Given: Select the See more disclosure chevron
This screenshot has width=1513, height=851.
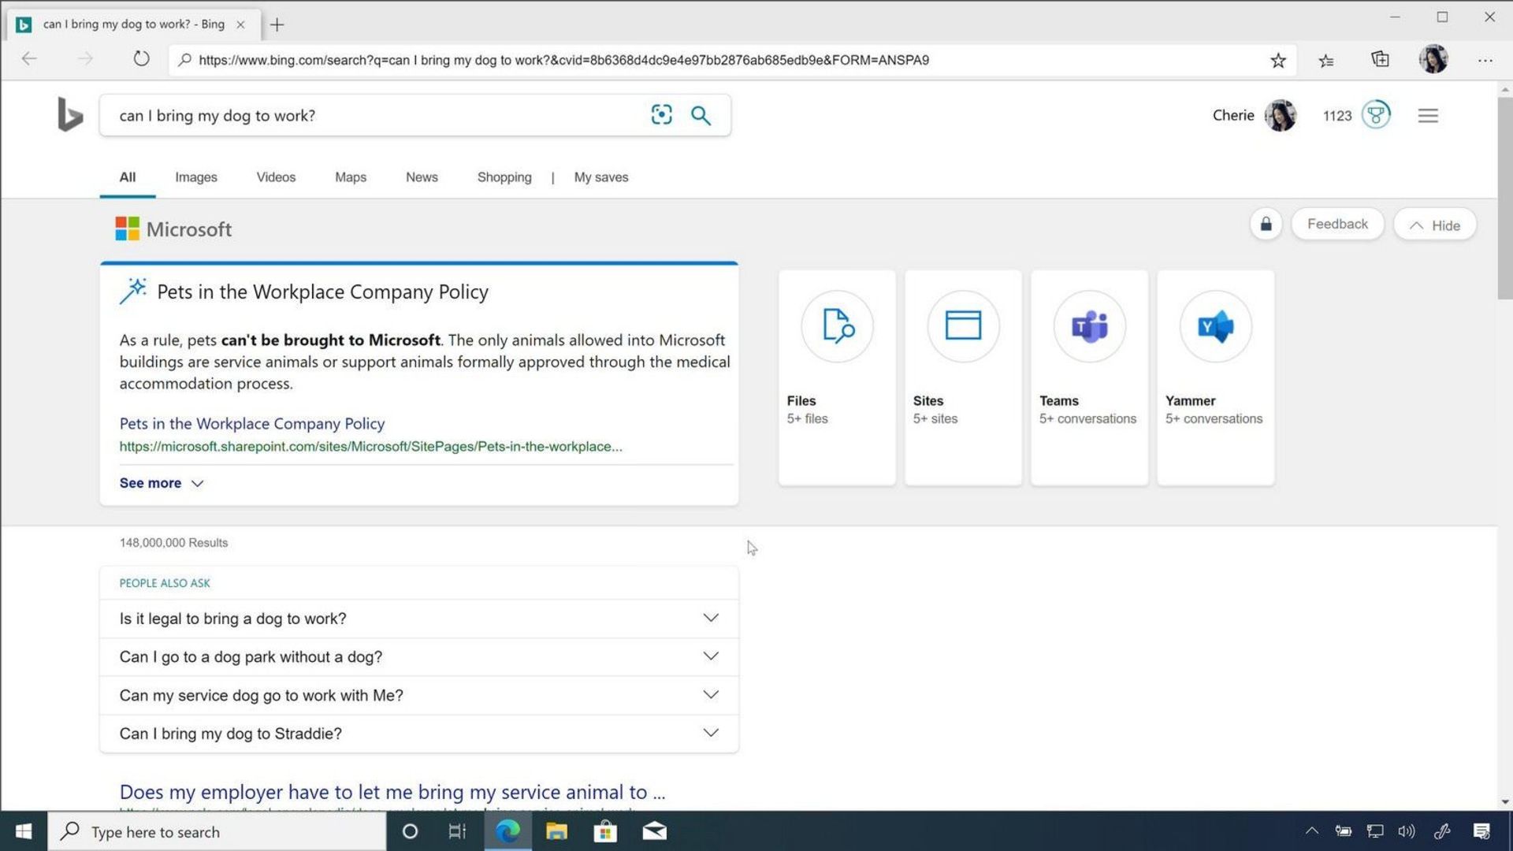Looking at the screenshot, I should [198, 482].
